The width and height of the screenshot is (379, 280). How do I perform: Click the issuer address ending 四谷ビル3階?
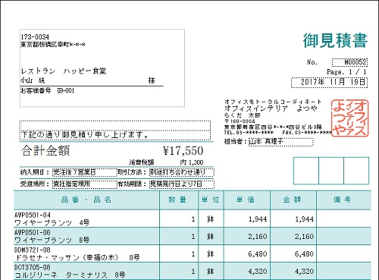[273, 127]
